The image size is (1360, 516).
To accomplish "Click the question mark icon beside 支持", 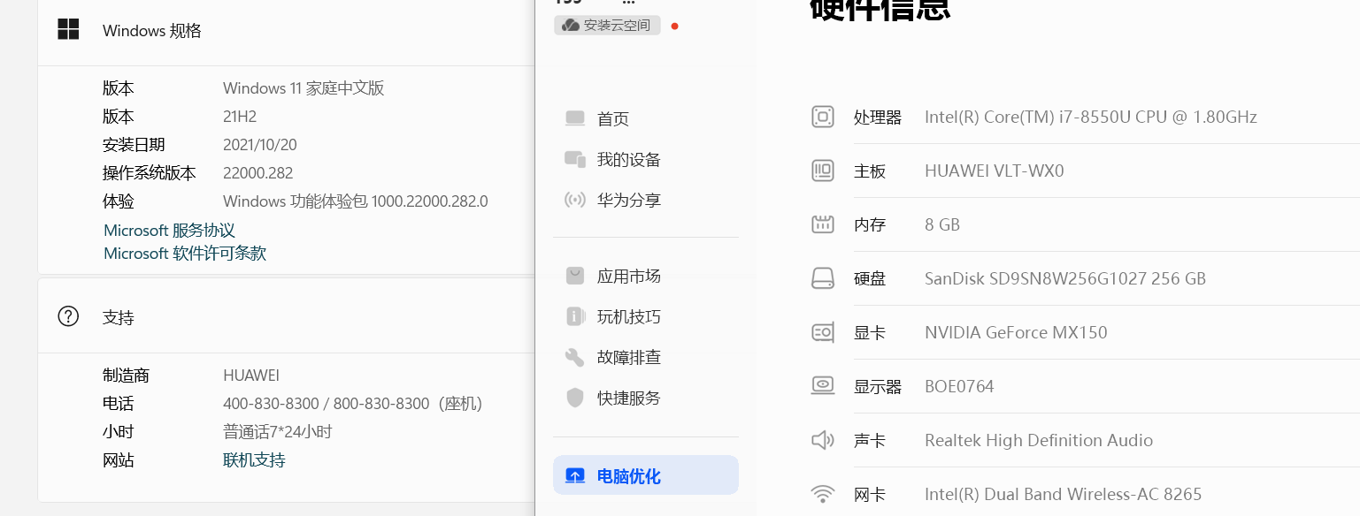I will pos(68,316).
